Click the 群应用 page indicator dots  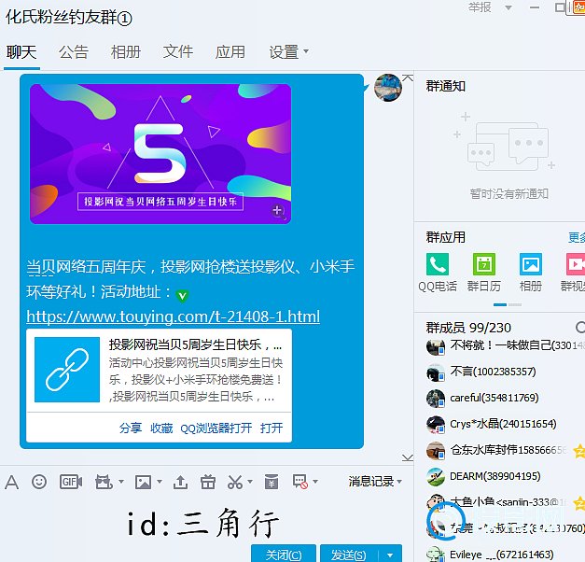[508, 304]
